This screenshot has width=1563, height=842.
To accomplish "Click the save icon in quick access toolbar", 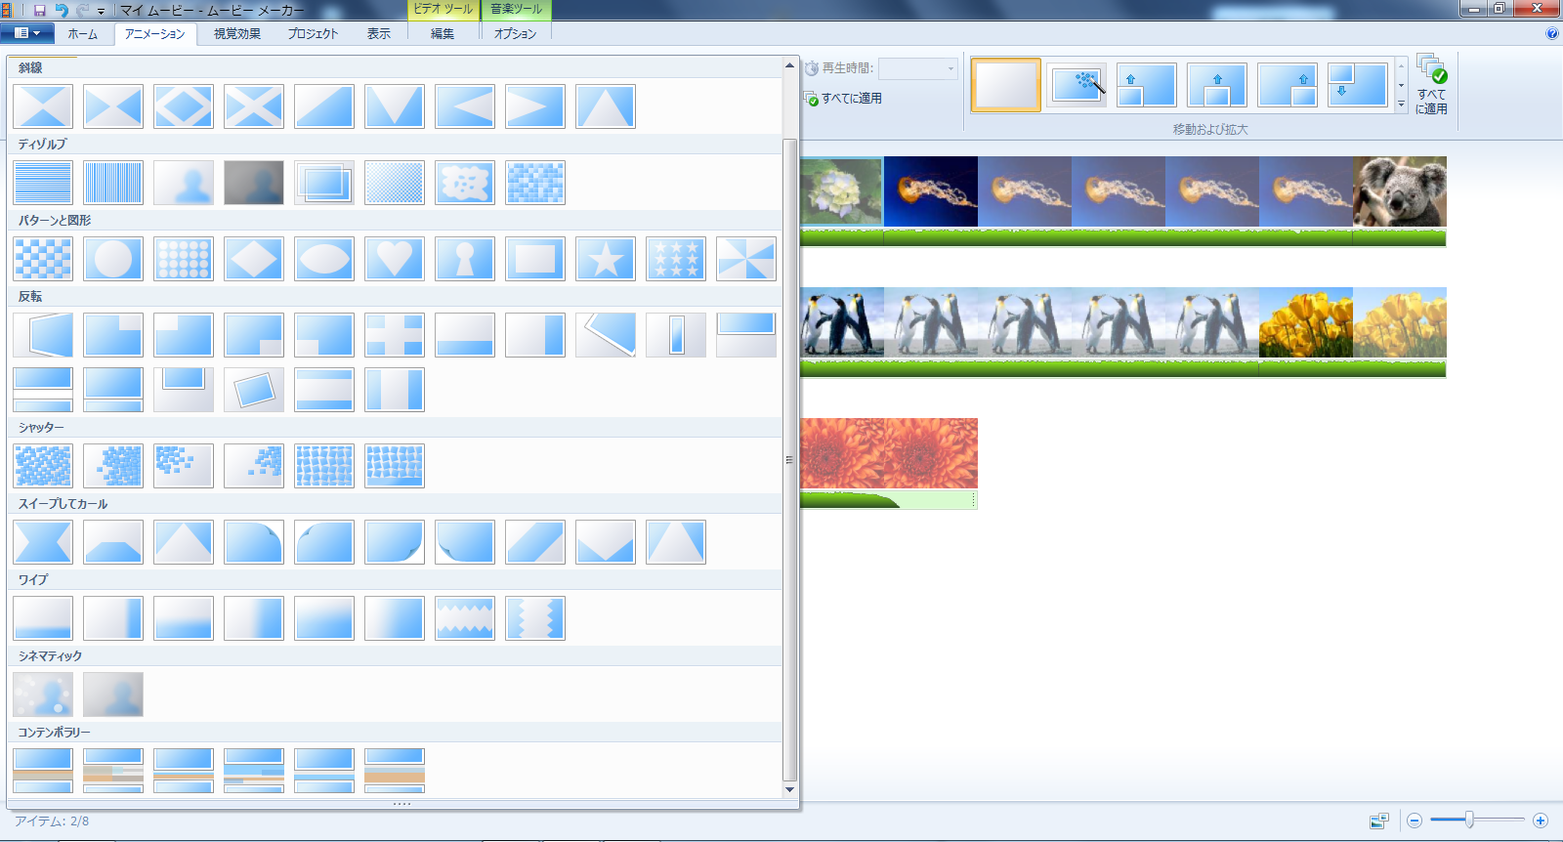I will (40, 10).
